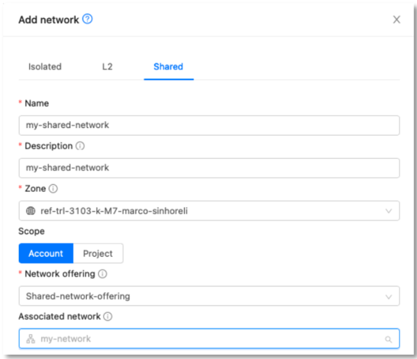Click the Description input field
417x359 pixels.
point(208,168)
